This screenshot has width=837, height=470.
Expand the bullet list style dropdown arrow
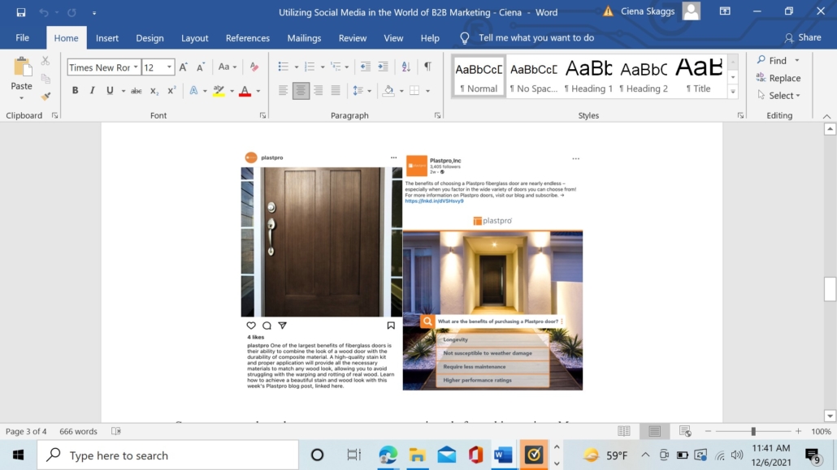[x=297, y=67]
